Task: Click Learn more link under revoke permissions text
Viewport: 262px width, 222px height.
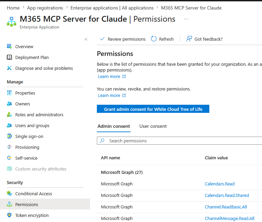Action: click(x=109, y=95)
